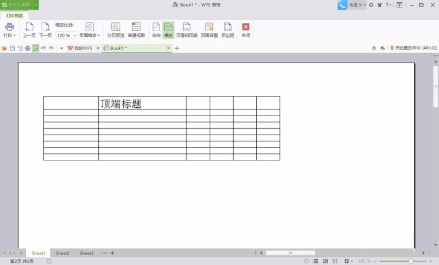Click small print icon in quick toolbar

click(28, 48)
